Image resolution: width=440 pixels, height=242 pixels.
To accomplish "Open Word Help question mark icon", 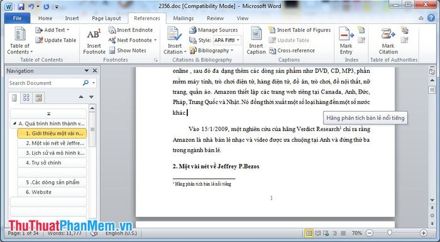I will pos(431,18).
